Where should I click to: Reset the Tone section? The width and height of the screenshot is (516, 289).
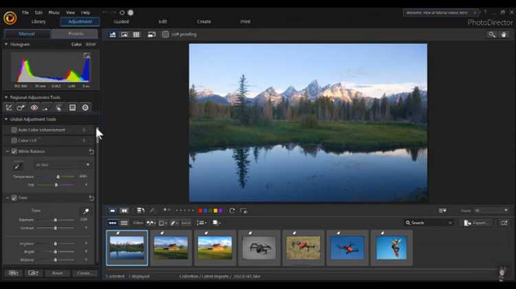pyautogui.click(x=91, y=198)
